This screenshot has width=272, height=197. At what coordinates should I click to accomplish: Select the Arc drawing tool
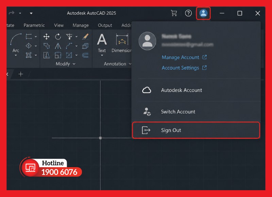click(16, 42)
